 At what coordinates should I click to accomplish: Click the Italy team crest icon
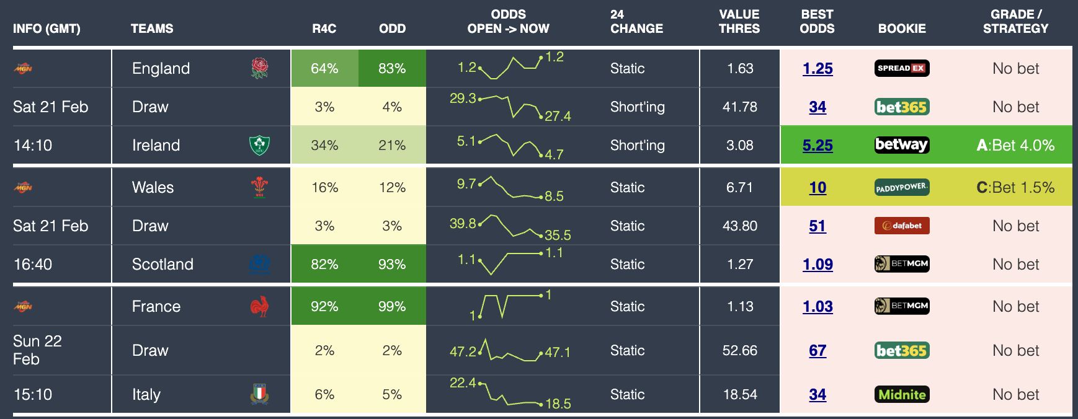tap(259, 394)
